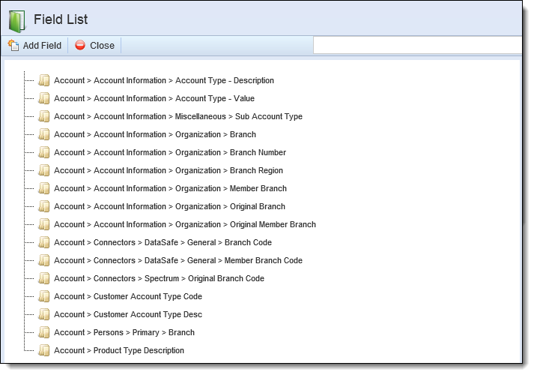The width and height of the screenshot is (534, 375).
Task: Click the search input box in toolbar
Action: tap(417, 45)
